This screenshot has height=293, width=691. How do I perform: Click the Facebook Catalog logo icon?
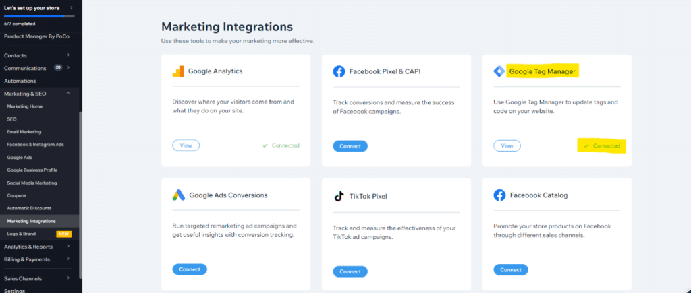(499, 195)
